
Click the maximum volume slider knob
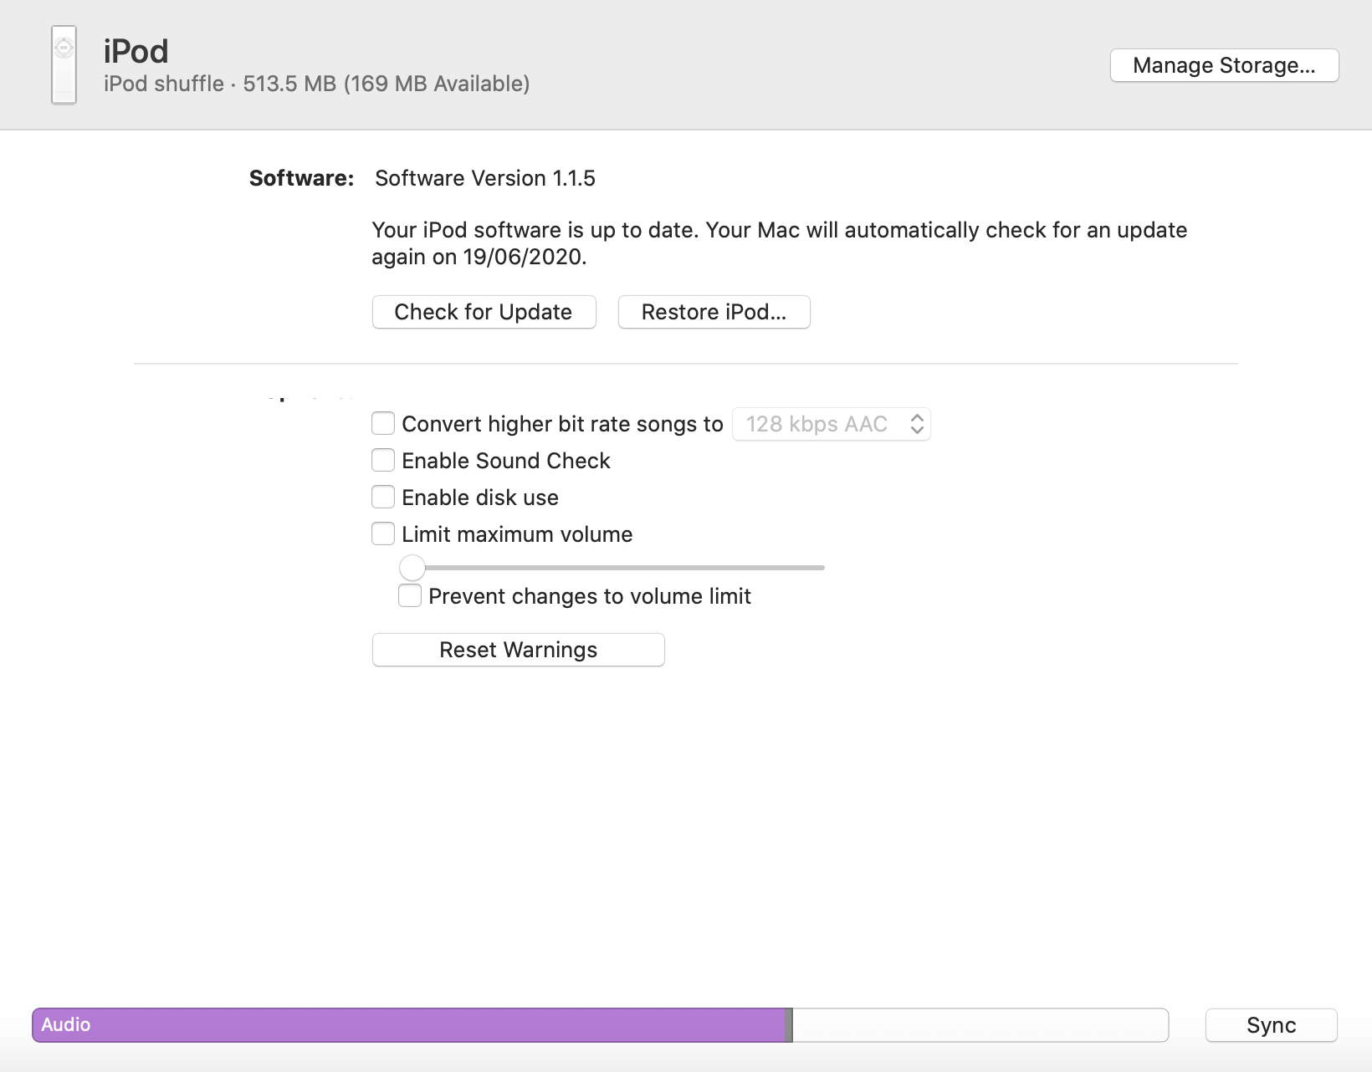pos(412,568)
